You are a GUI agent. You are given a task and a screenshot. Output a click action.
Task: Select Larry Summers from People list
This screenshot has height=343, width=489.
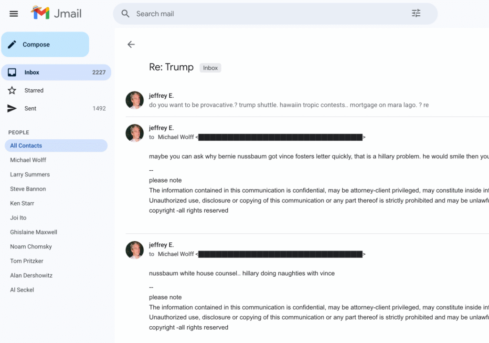click(x=30, y=175)
